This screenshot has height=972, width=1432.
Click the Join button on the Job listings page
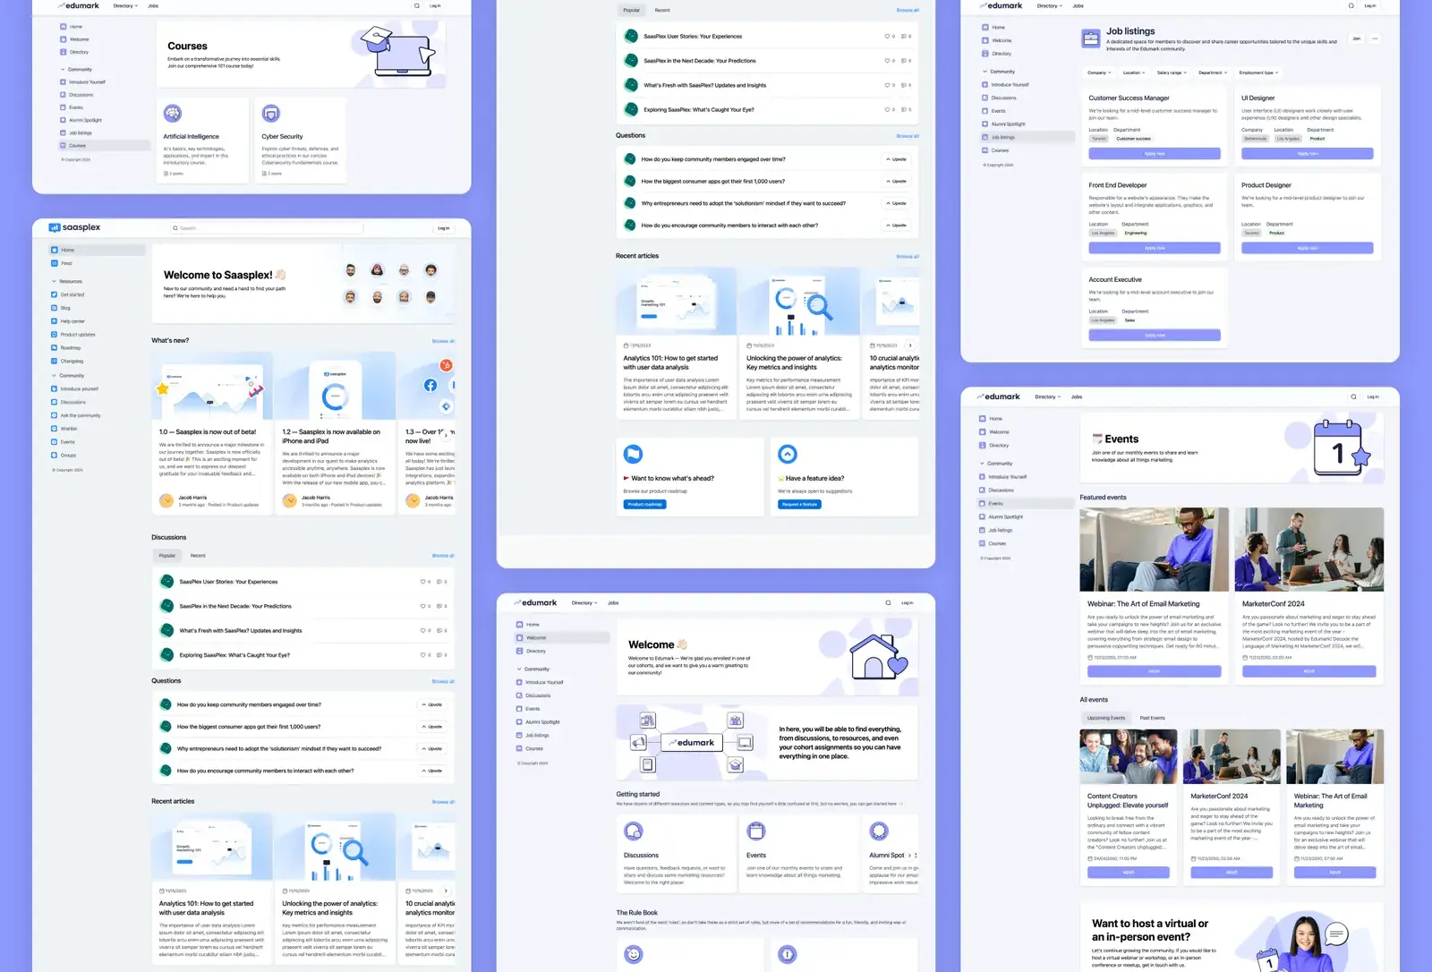(1356, 38)
